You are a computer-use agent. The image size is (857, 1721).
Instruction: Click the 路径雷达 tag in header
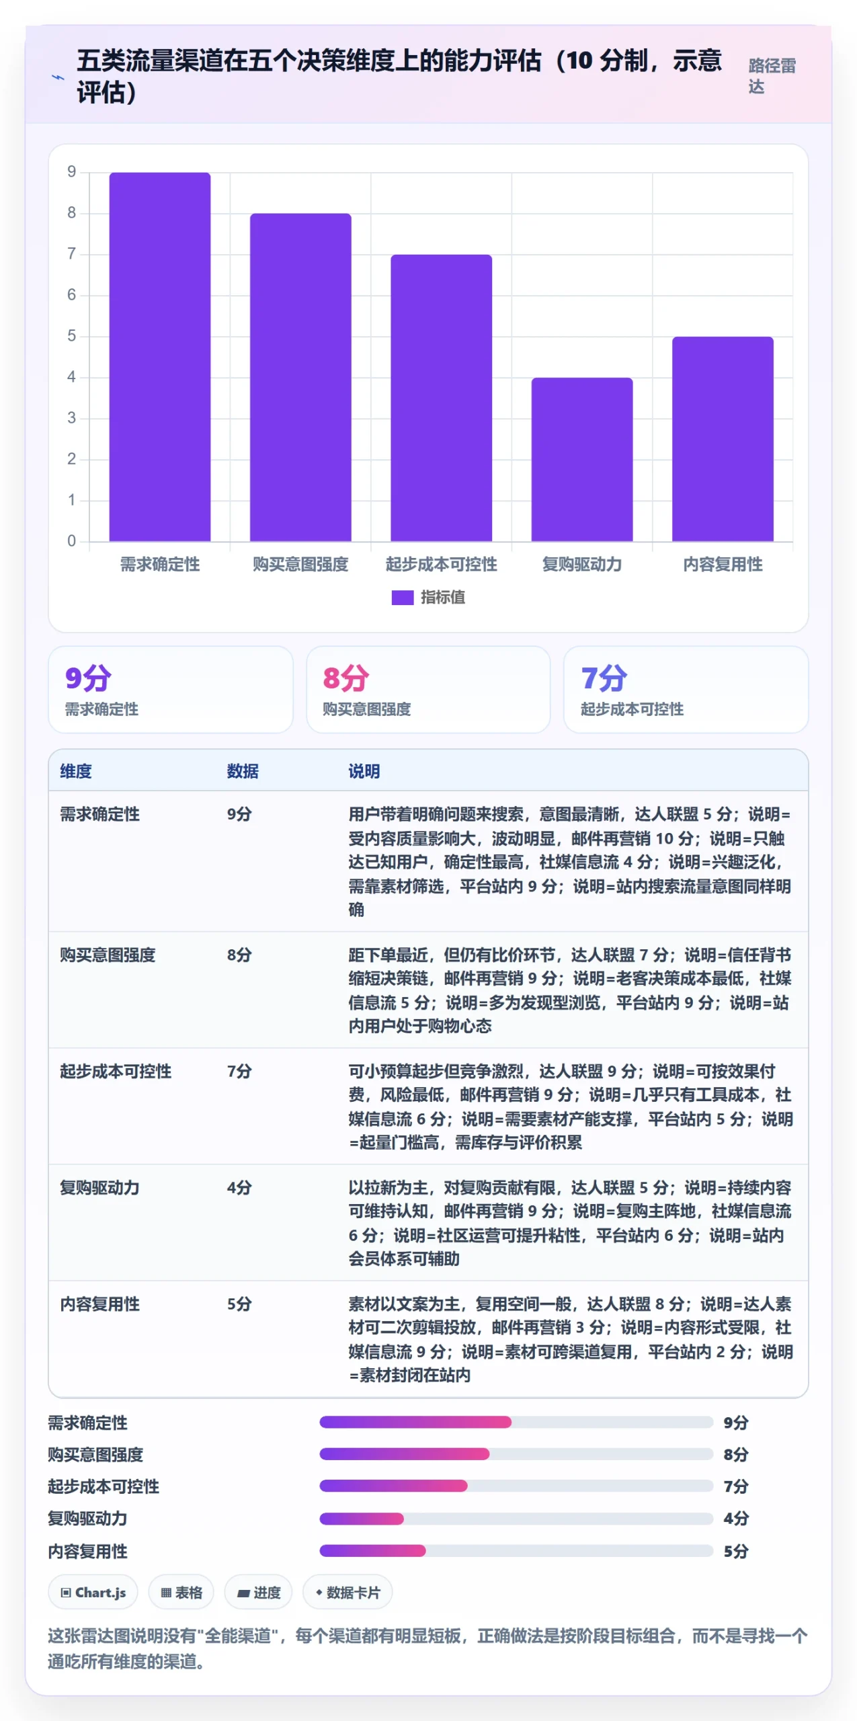(x=772, y=76)
